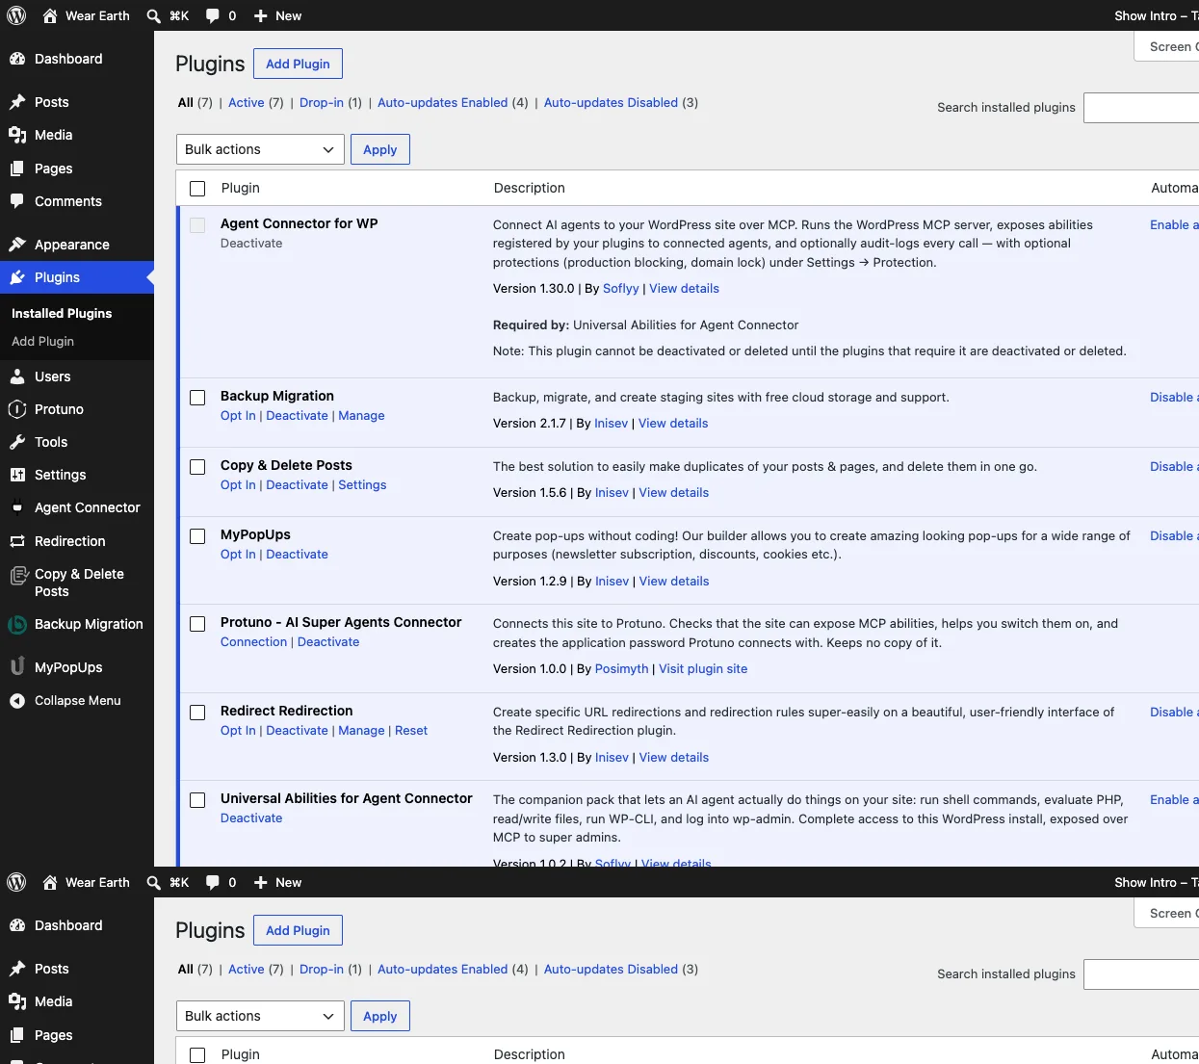Click the 'Agent Connector for WP' plugin name
Screen dimensions: 1199x1064
299,223
